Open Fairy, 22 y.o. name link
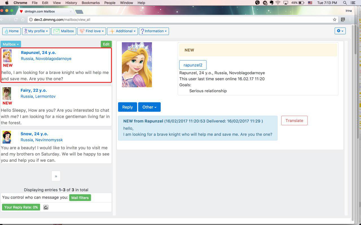Viewport: 361px width, 225px height. [x=34, y=90]
